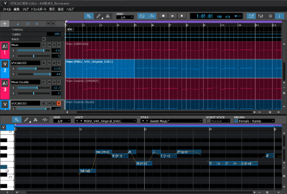The width and height of the screenshot is (287, 194).
Task: Open the 表示 menu
Action: (52, 9)
